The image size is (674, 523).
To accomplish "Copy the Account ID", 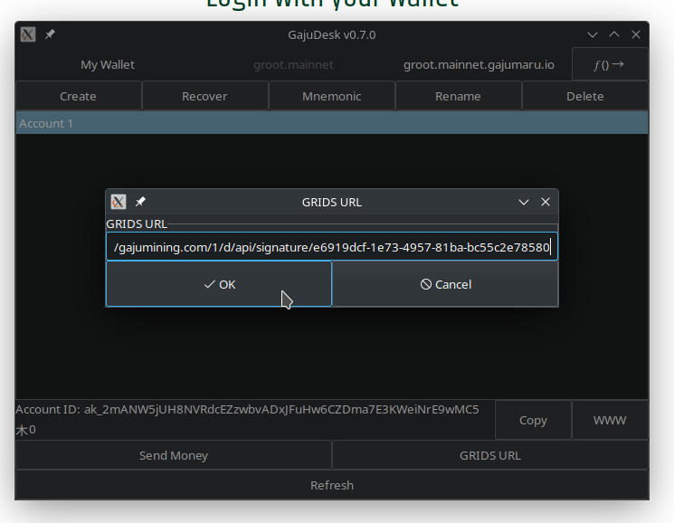I will click(533, 420).
